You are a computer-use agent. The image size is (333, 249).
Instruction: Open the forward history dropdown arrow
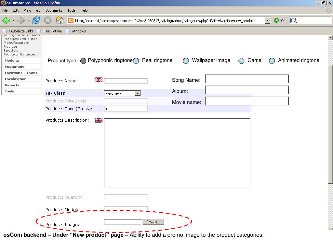pos(29,20)
